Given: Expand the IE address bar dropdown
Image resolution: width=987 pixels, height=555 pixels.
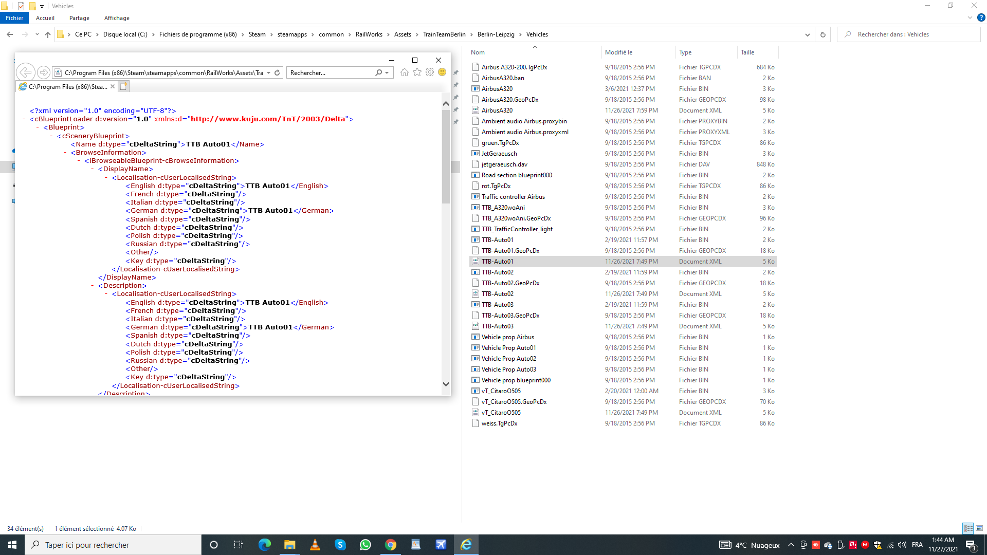Looking at the screenshot, I should tap(268, 73).
